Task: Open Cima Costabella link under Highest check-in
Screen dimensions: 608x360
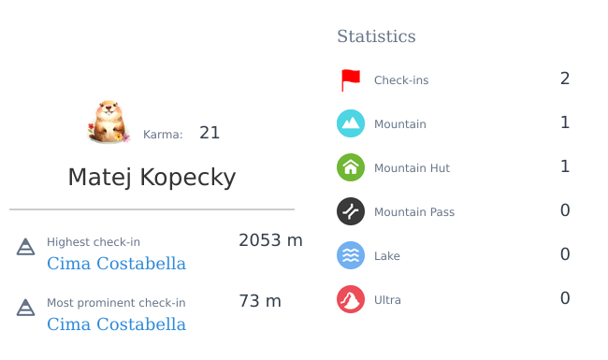Action: tap(116, 264)
